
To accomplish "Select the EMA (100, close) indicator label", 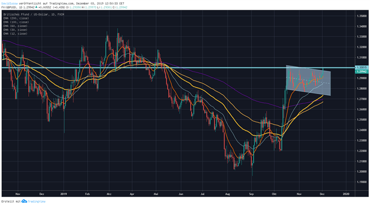I will 16,22.
